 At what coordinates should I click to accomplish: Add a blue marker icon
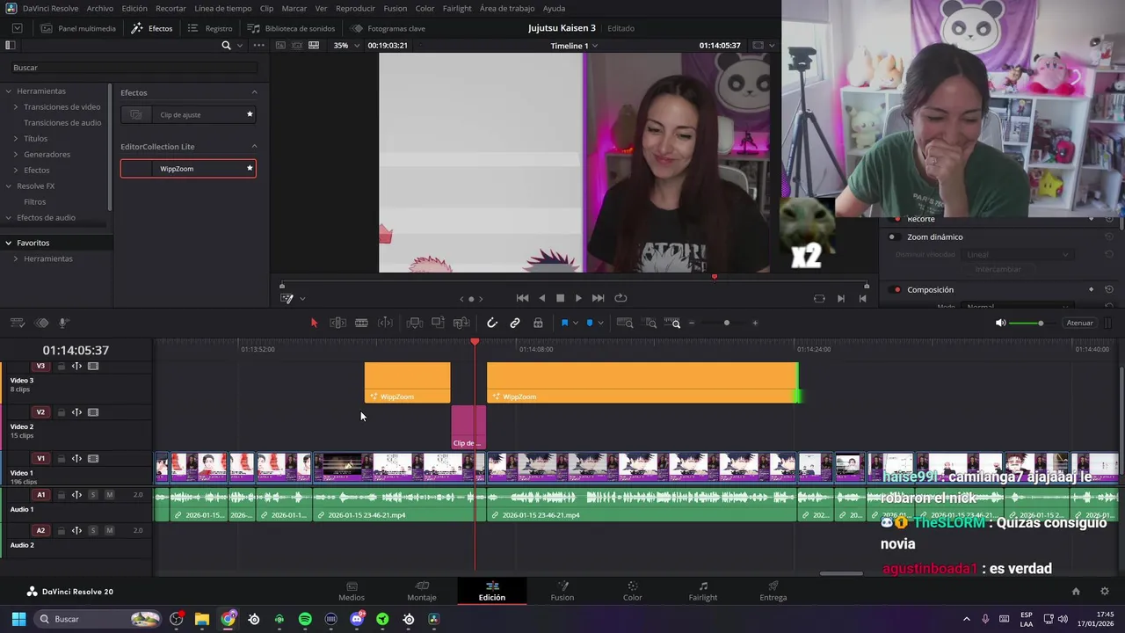pos(590,323)
